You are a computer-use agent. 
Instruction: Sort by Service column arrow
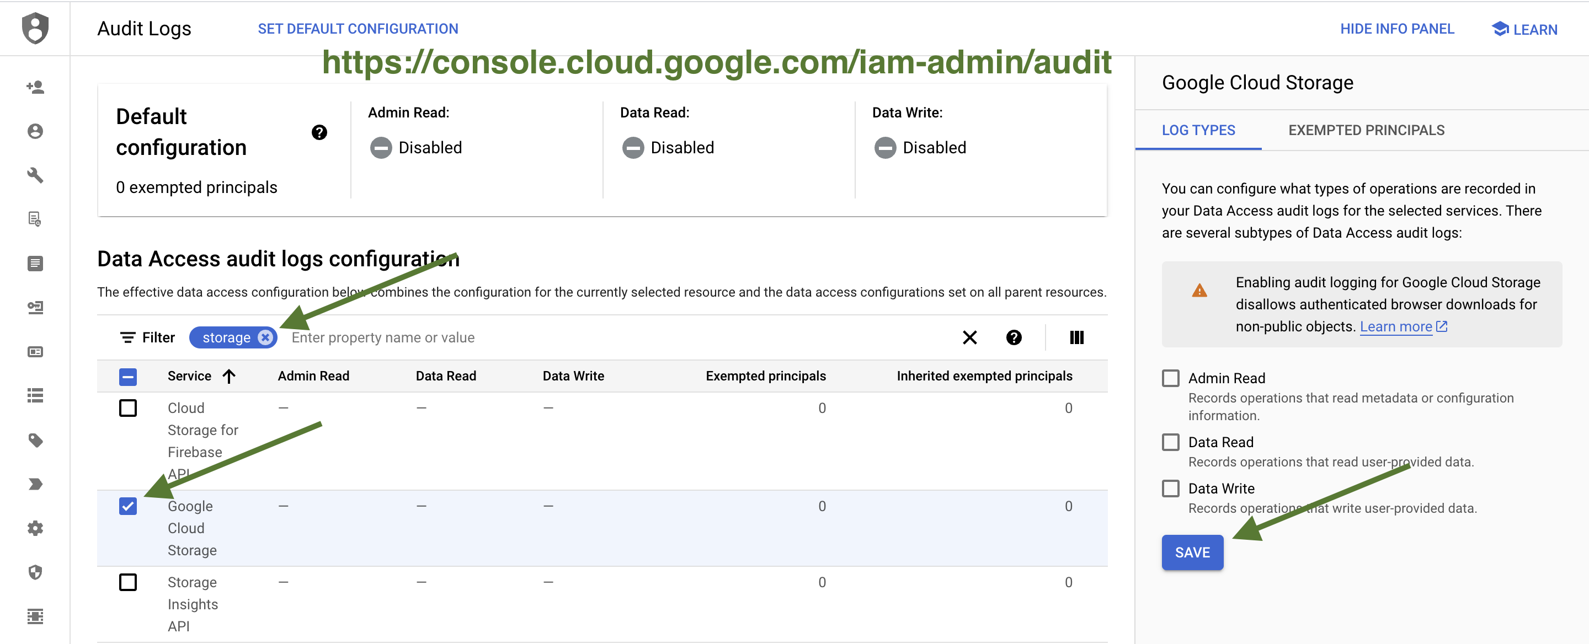tap(229, 376)
